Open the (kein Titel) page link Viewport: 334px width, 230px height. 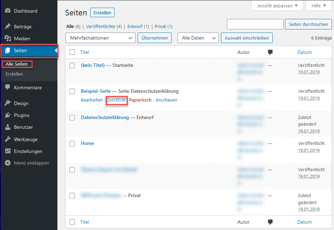93,65
